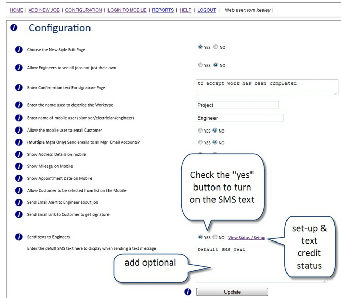Click info icon for Show Address Details on mobile

(19, 155)
